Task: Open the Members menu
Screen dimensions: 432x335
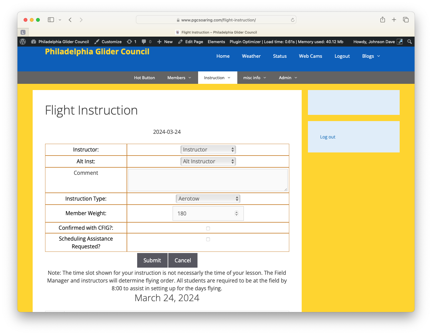Action: click(179, 78)
